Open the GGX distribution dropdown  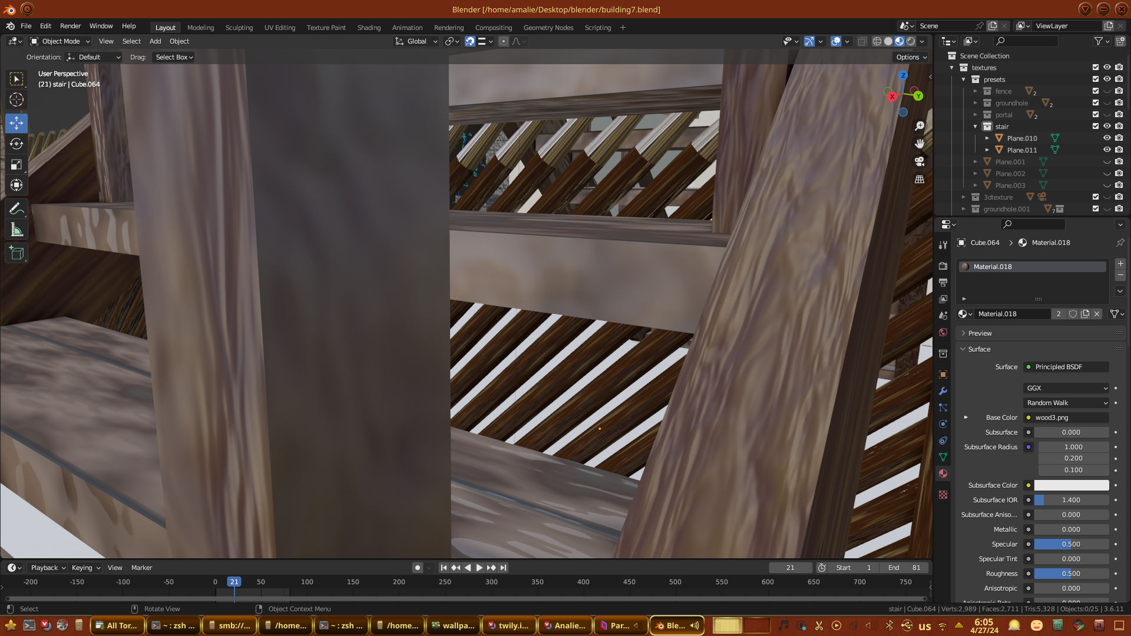[x=1066, y=388]
